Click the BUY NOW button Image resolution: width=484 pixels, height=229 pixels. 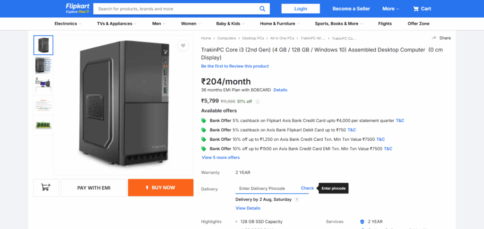click(x=161, y=188)
